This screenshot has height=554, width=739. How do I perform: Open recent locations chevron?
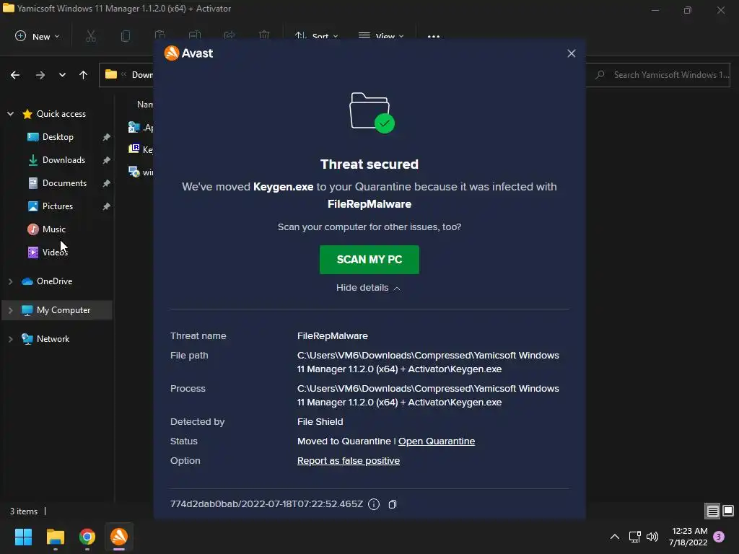point(62,75)
